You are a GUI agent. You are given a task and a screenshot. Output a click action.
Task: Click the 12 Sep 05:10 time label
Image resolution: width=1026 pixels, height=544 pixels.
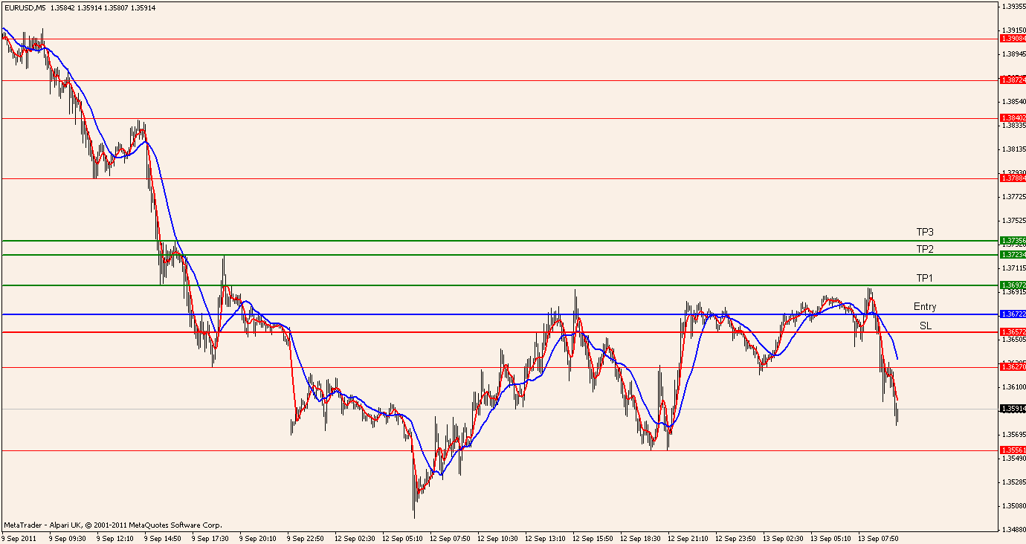402,537
